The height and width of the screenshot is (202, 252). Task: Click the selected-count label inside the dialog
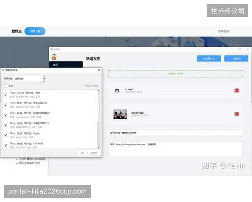[x=91, y=86]
